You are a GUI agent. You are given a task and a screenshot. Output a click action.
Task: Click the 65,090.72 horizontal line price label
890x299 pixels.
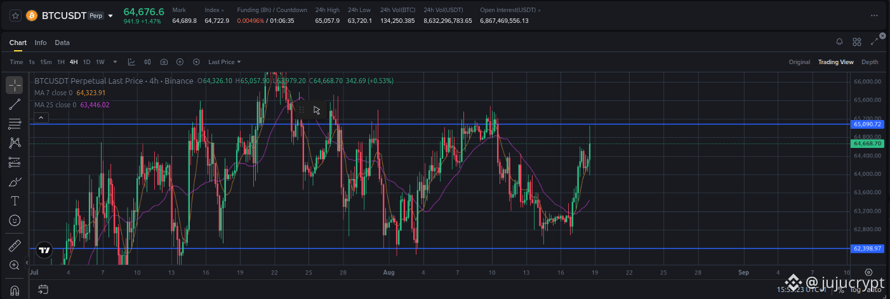867,124
